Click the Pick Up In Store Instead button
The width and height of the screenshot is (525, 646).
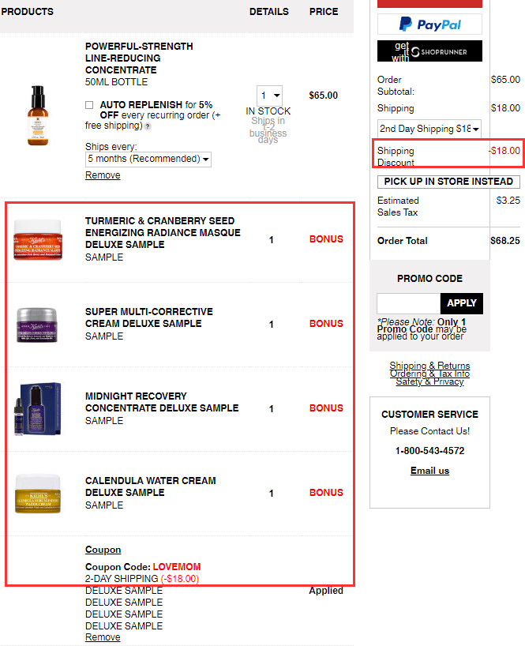(448, 182)
